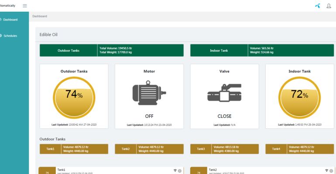Viewport: 336px width, 174px height.
Task: Click the Valve icon
Action: point(224,93)
